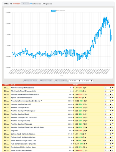
Task: Expand price history for Arnautovic Gin
Action: click(87, 101)
